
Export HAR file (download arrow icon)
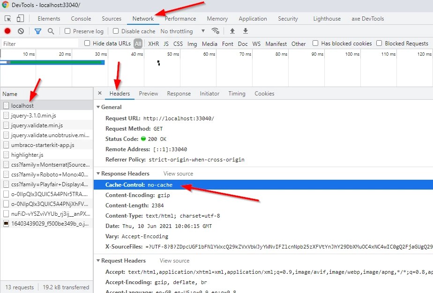(245, 31)
